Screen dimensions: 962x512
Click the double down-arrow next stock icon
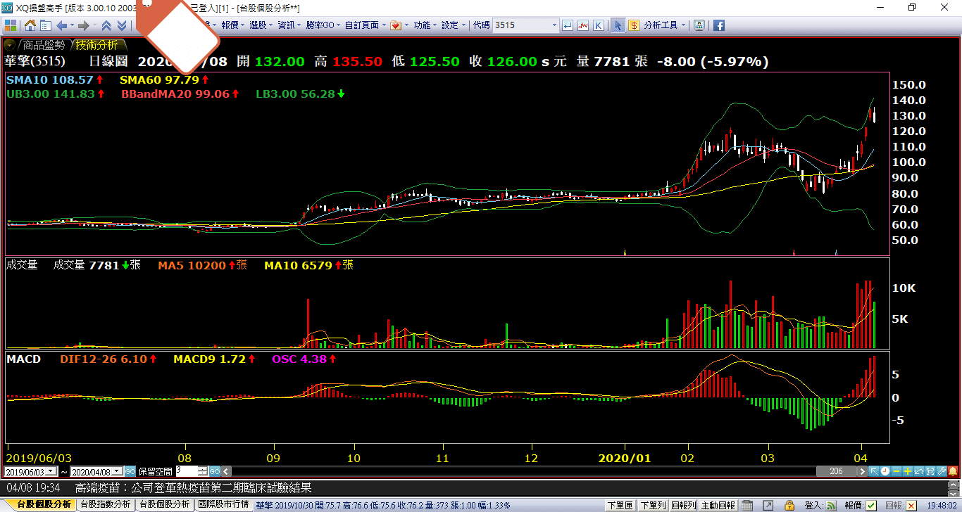[x=122, y=25]
